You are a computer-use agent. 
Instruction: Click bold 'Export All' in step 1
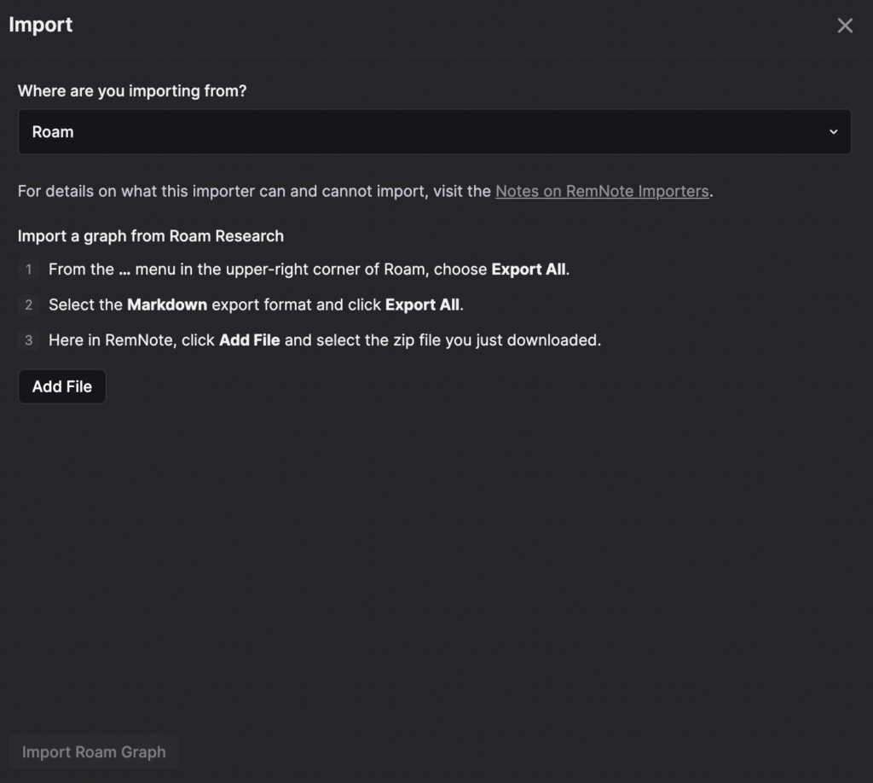(x=529, y=270)
